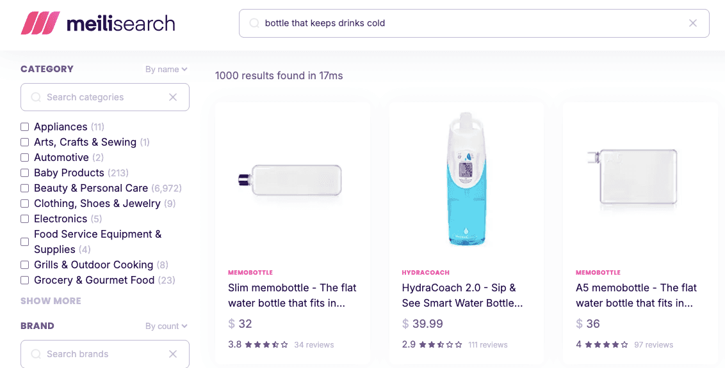Click the category search magnifier icon
This screenshot has height=368, width=725.
click(x=36, y=97)
